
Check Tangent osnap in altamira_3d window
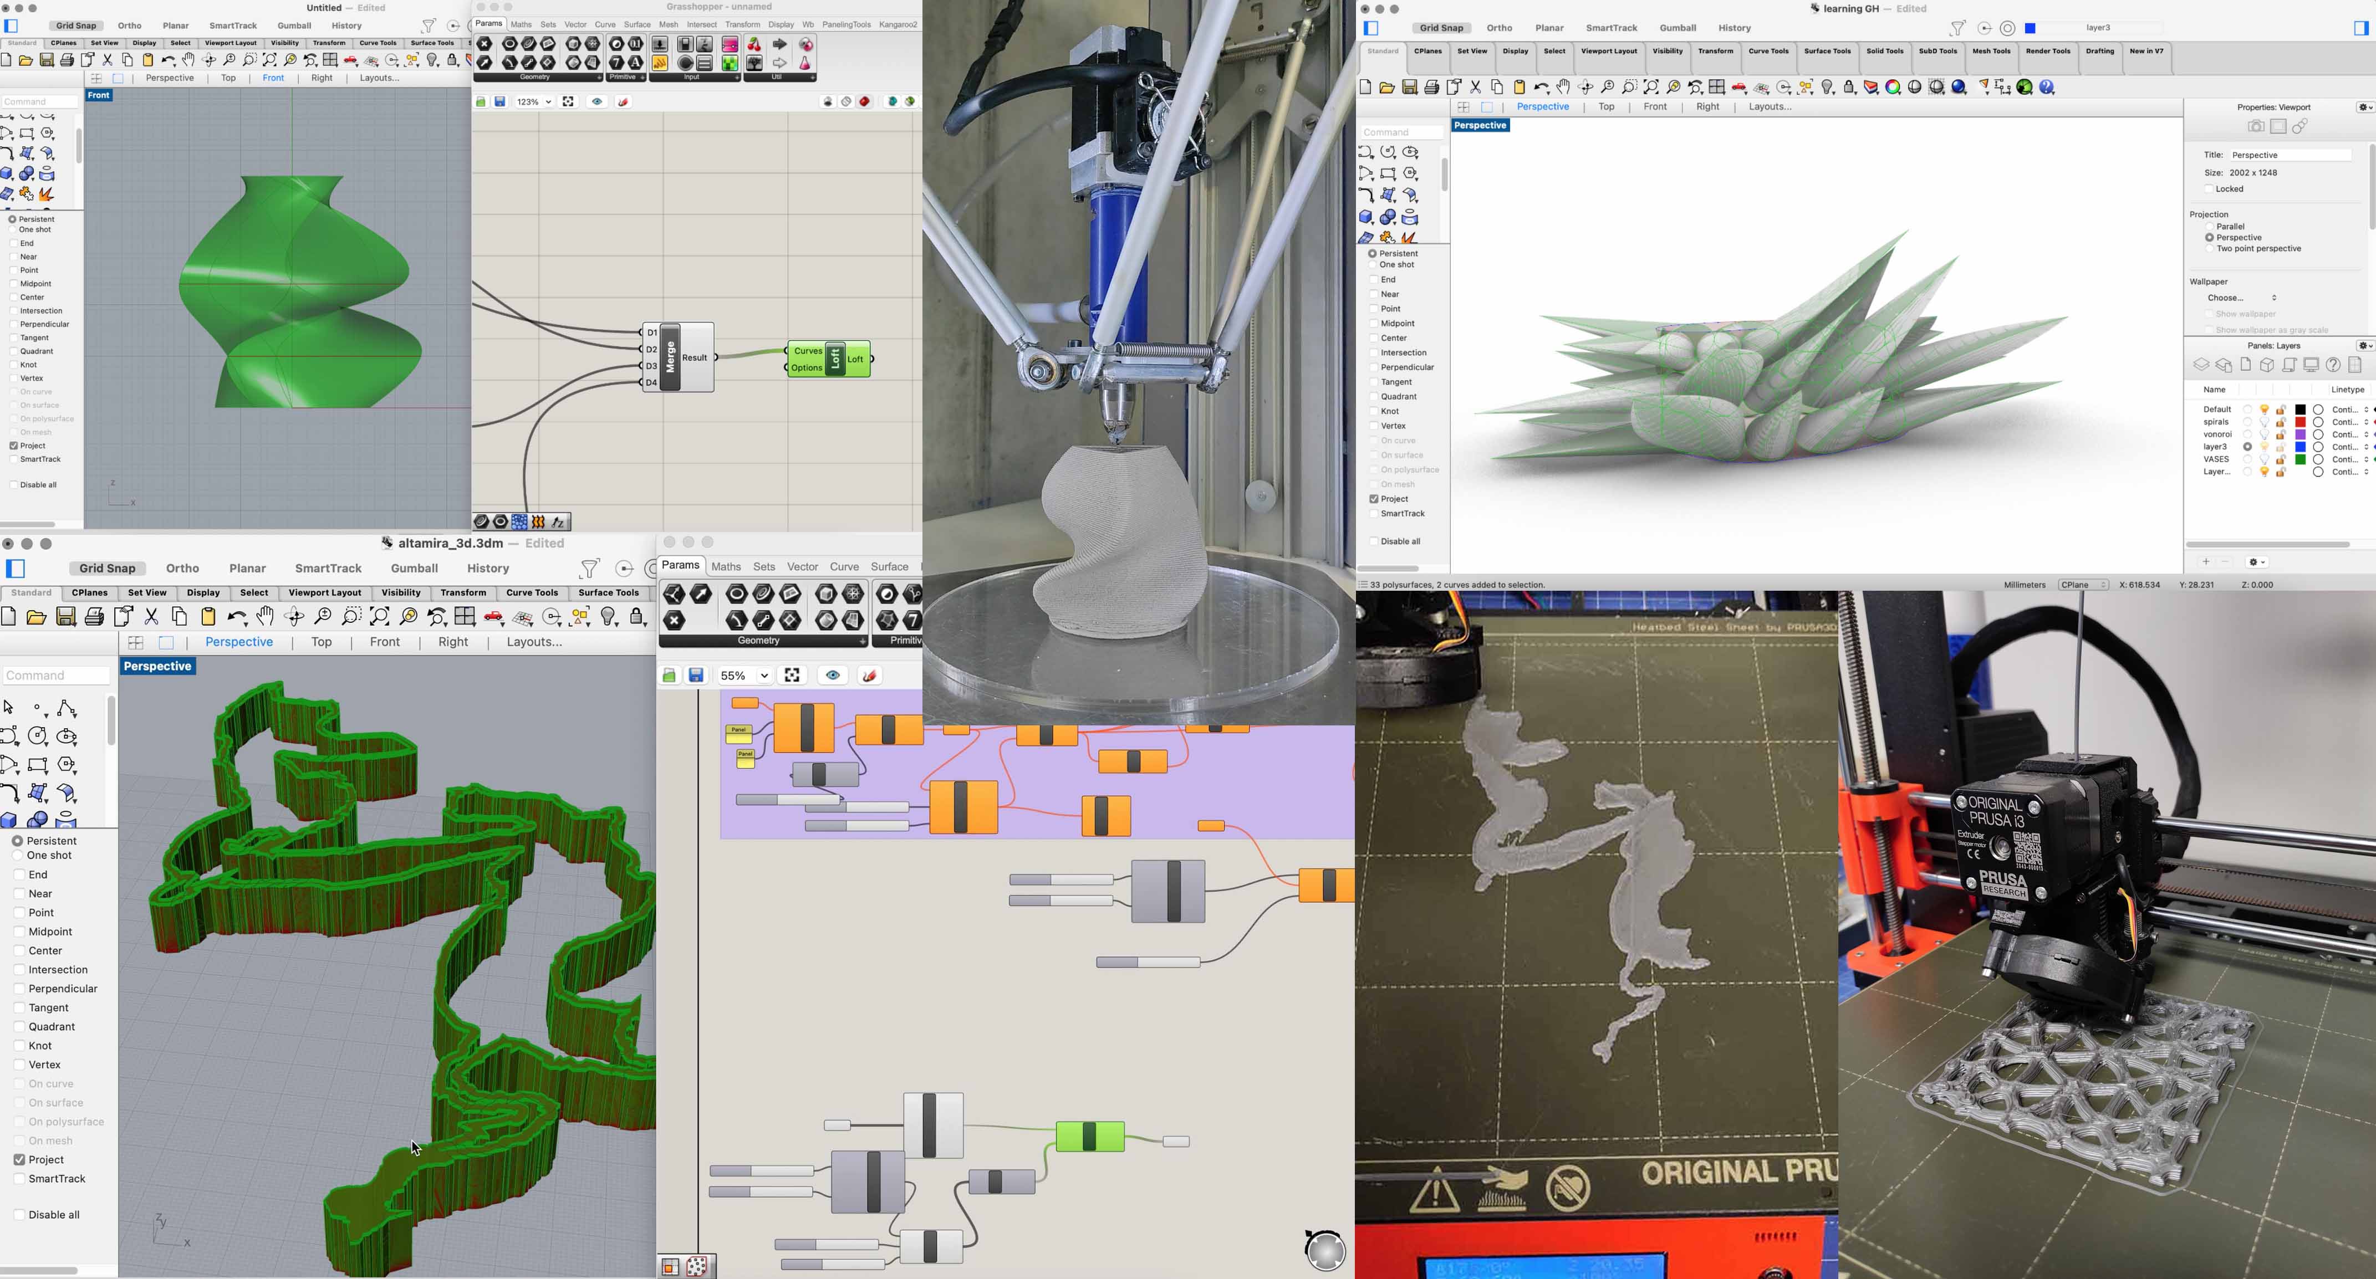(x=18, y=1008)
